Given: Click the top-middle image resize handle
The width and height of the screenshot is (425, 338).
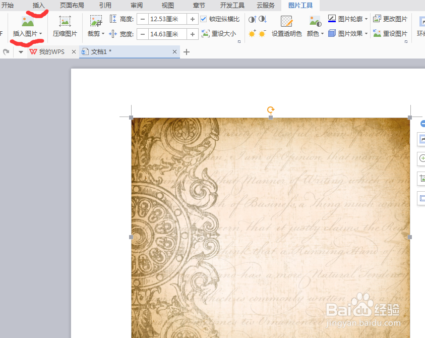Looking at the screenshot, I should (x=271, y=118).
